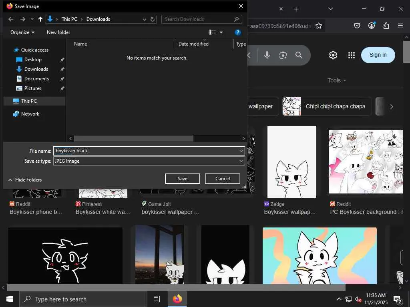
Task: Open a new Firefox tab
Action: [x=296, y=9]
